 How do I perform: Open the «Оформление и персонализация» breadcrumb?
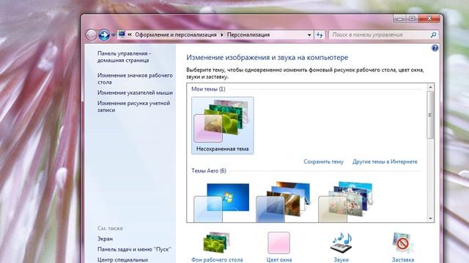176,34
